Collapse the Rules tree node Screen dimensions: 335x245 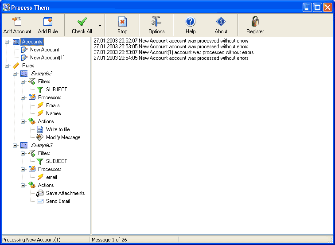tap(7, 66)
